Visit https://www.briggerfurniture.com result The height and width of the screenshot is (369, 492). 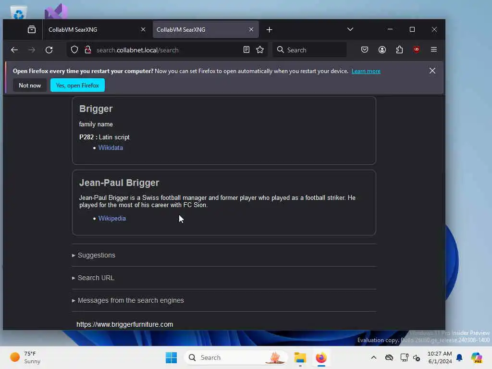click(124, 324)
